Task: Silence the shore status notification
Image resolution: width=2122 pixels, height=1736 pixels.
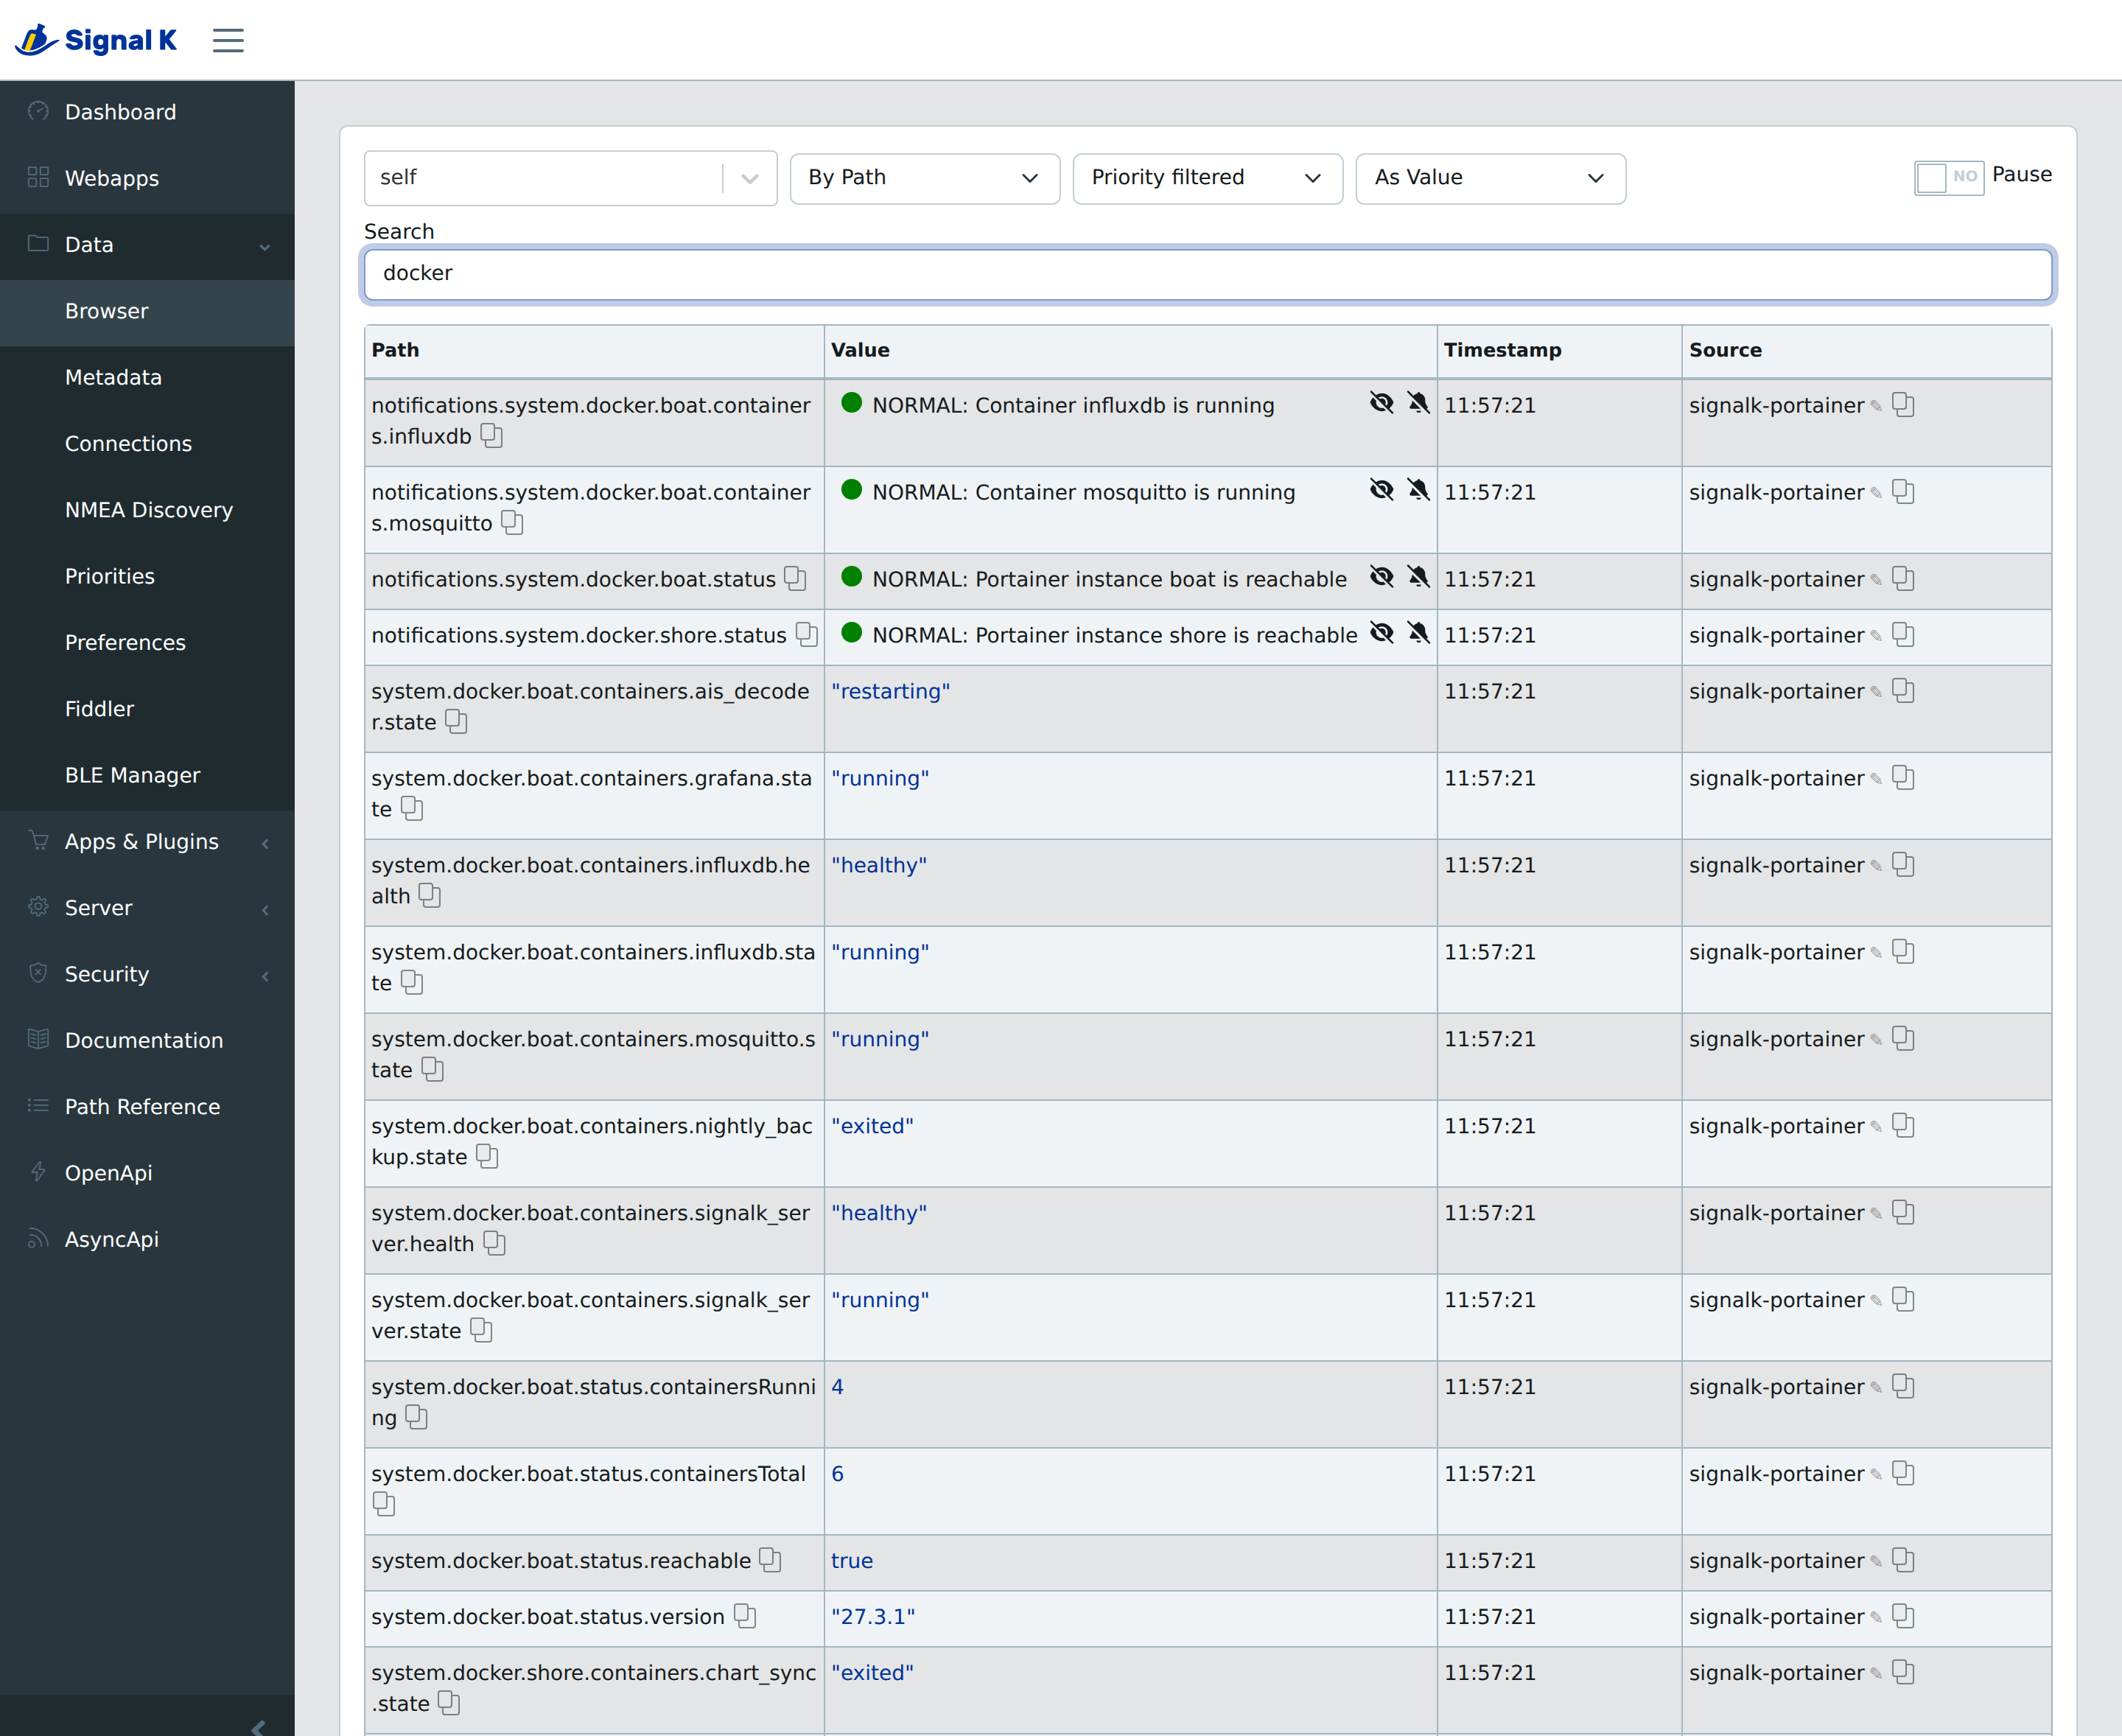Action: [x=1418, y=633]
